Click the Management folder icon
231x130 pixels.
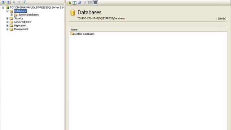click(12, 29)
